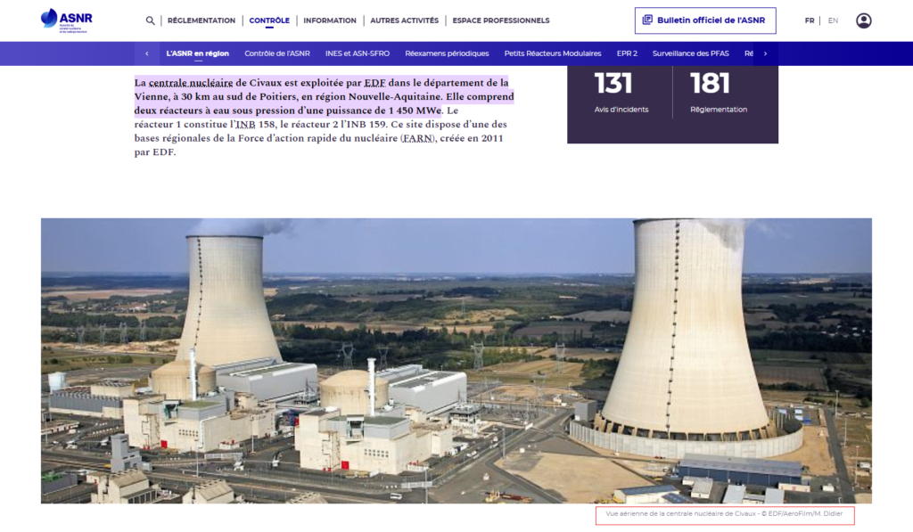This screenshot has height=532, width=913.
Task: Open the INES et ASN-SFRO tab
Action: point(358,53)
